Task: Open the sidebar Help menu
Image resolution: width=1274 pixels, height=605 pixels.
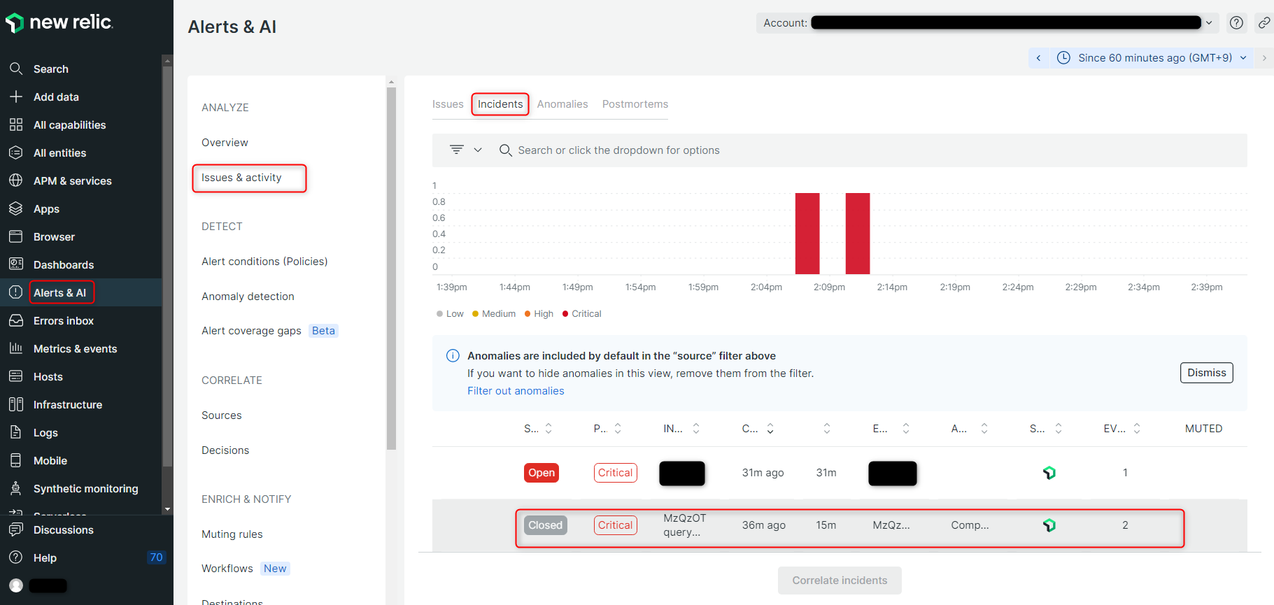Action: 45,557
